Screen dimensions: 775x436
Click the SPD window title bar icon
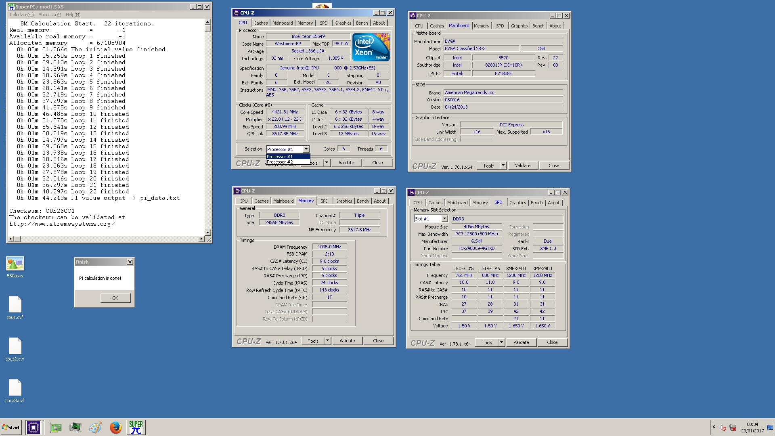tap(411, 193)
